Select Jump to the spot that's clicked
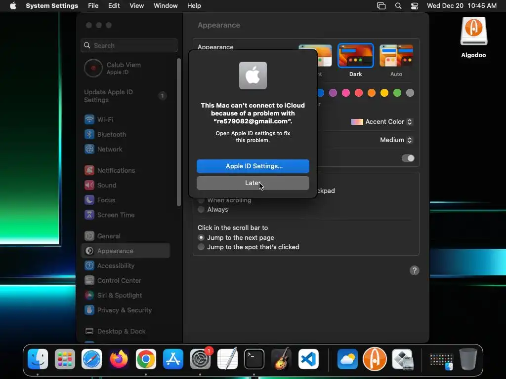506x379 pixels. pyautogui.click(x=201, y=247)
